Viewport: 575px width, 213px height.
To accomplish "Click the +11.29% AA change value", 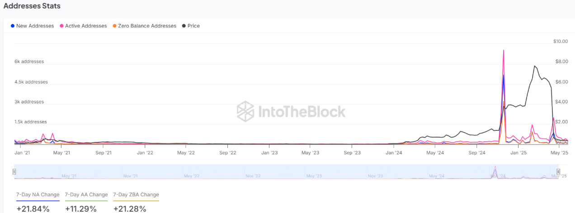I will (81, 209).
